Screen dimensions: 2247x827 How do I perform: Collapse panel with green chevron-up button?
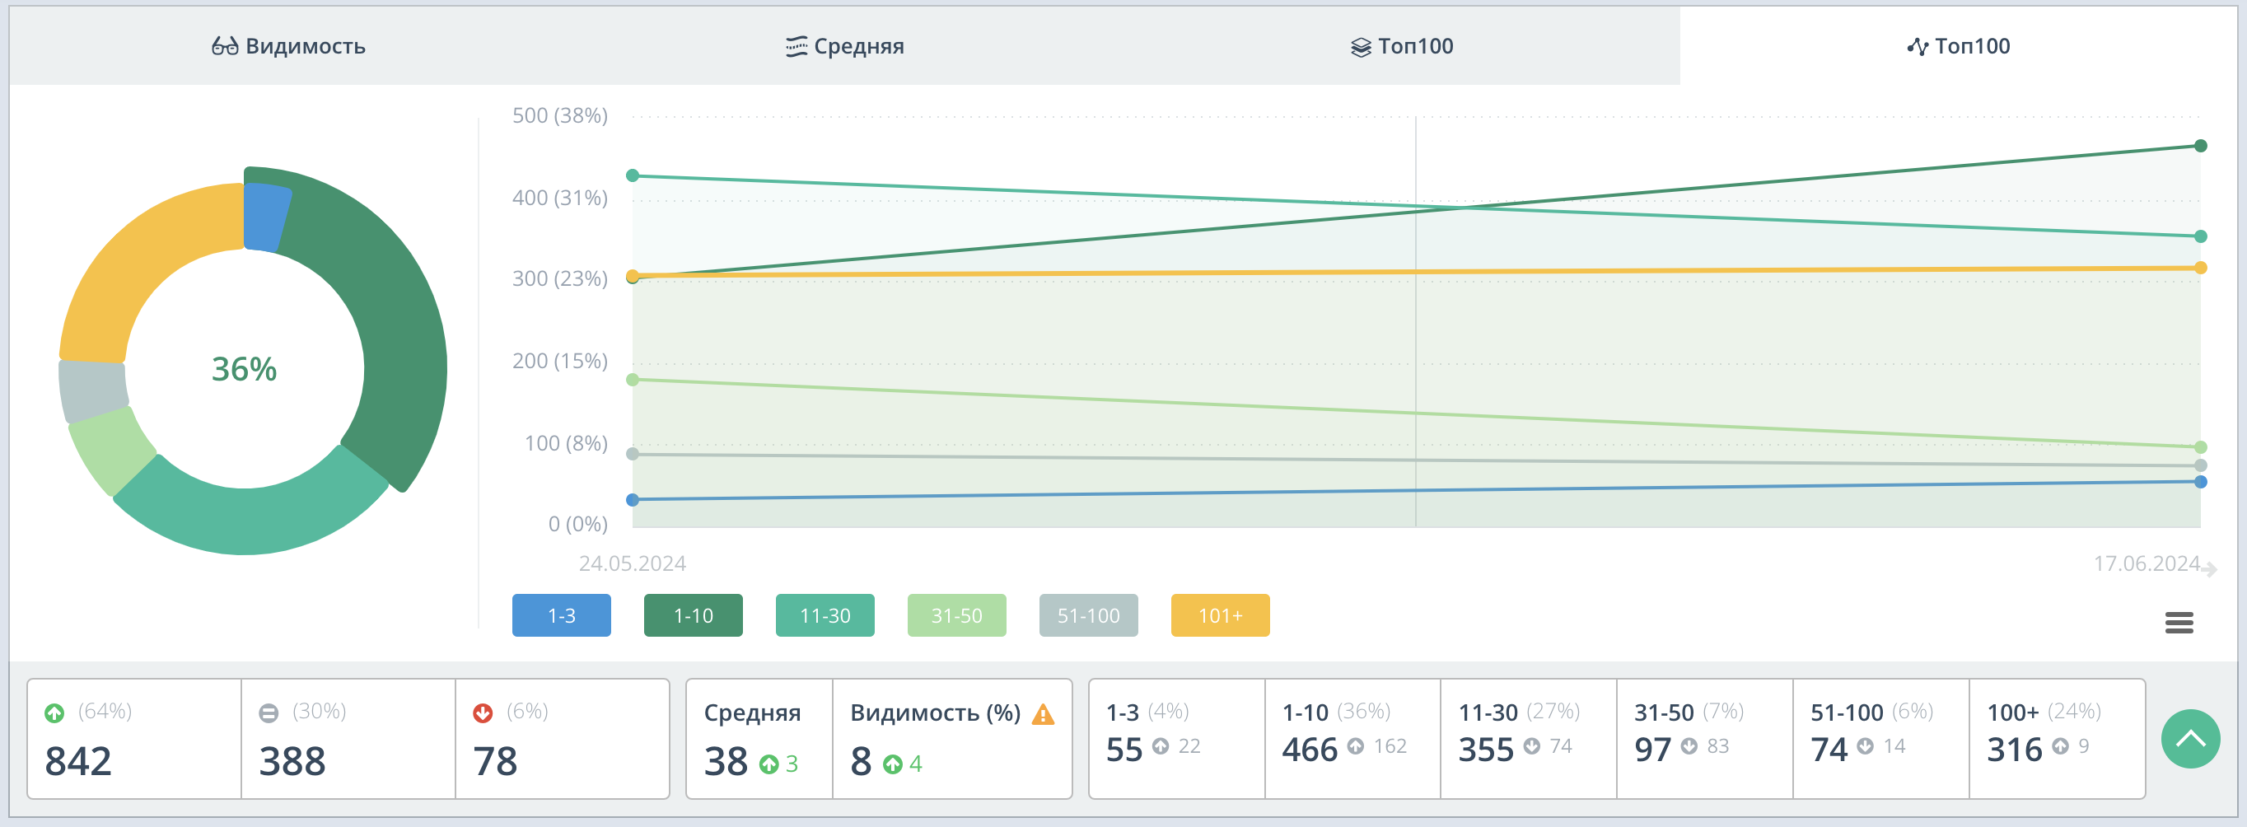[2189, 739]
